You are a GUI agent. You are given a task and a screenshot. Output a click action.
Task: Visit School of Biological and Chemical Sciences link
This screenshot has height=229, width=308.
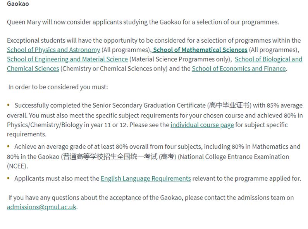[268, 59]
